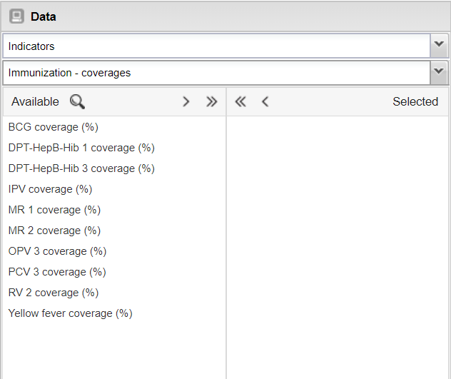Click the Immunization - coverages group field

tap(216, 73)
